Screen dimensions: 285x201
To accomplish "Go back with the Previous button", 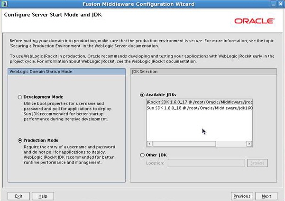I will (242, 196).
